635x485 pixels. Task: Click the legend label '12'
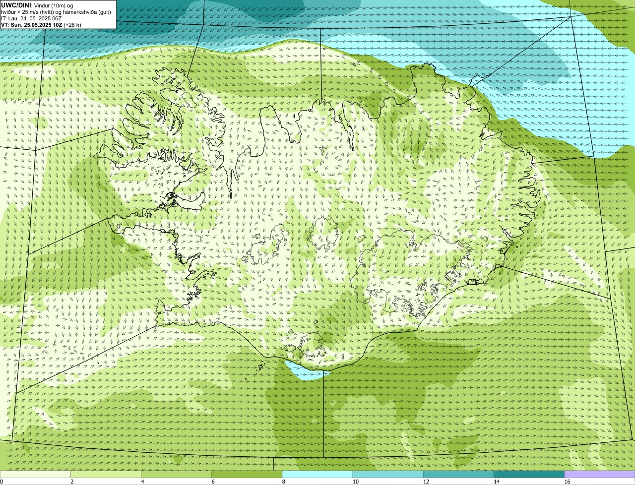click(426, 482)
